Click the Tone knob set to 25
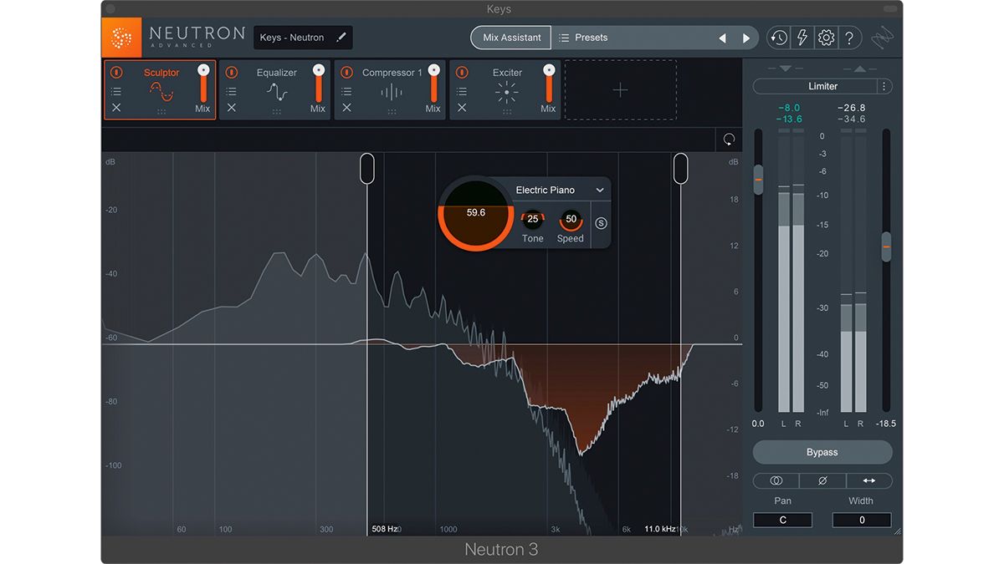1004x564 pixels. [532, 219]
